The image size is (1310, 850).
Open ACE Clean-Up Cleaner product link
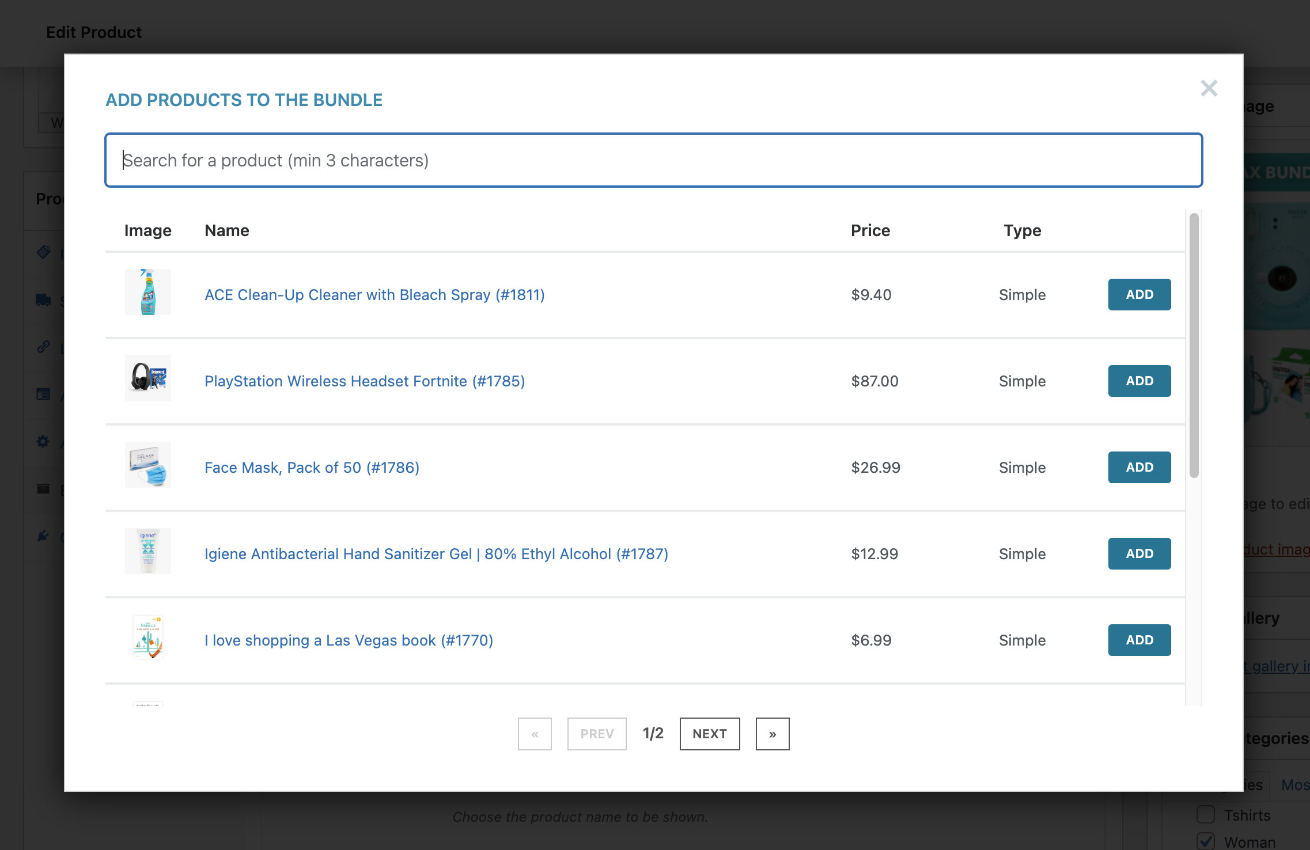(x=374, y=295)
